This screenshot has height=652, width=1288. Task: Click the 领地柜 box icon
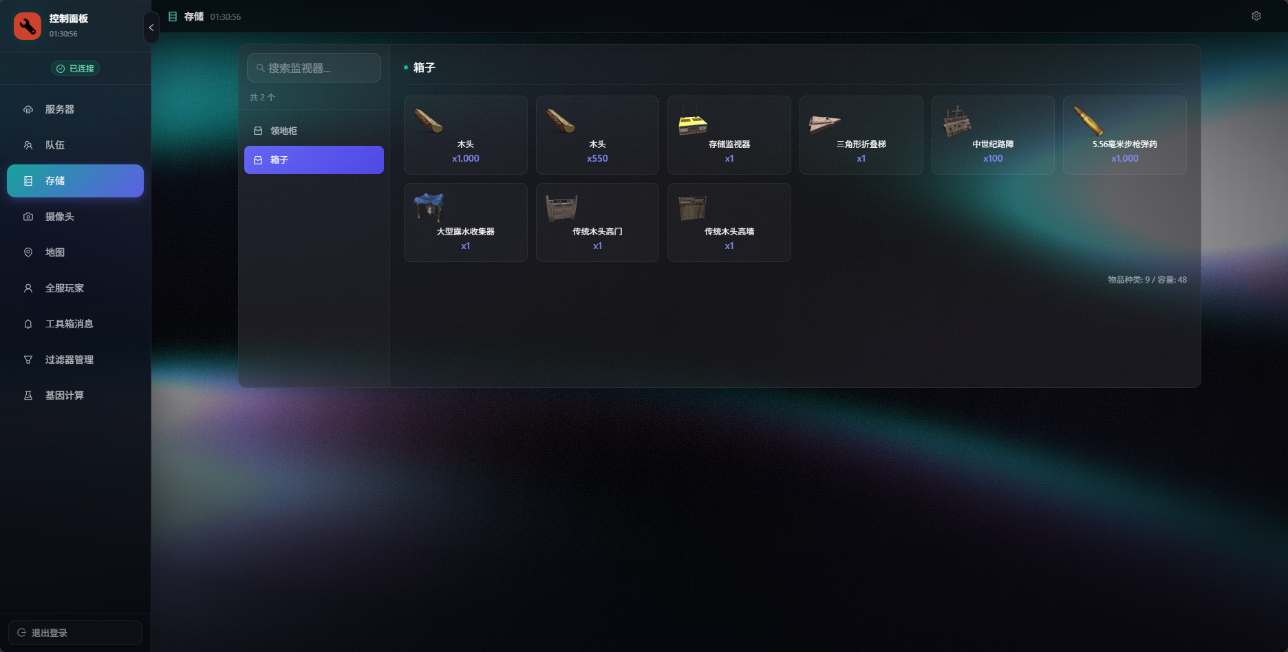(x=258, y=131)
